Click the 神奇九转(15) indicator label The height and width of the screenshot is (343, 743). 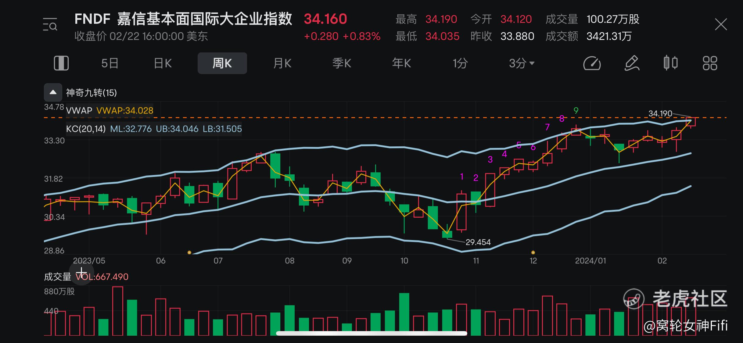click(x=92, y=93)
